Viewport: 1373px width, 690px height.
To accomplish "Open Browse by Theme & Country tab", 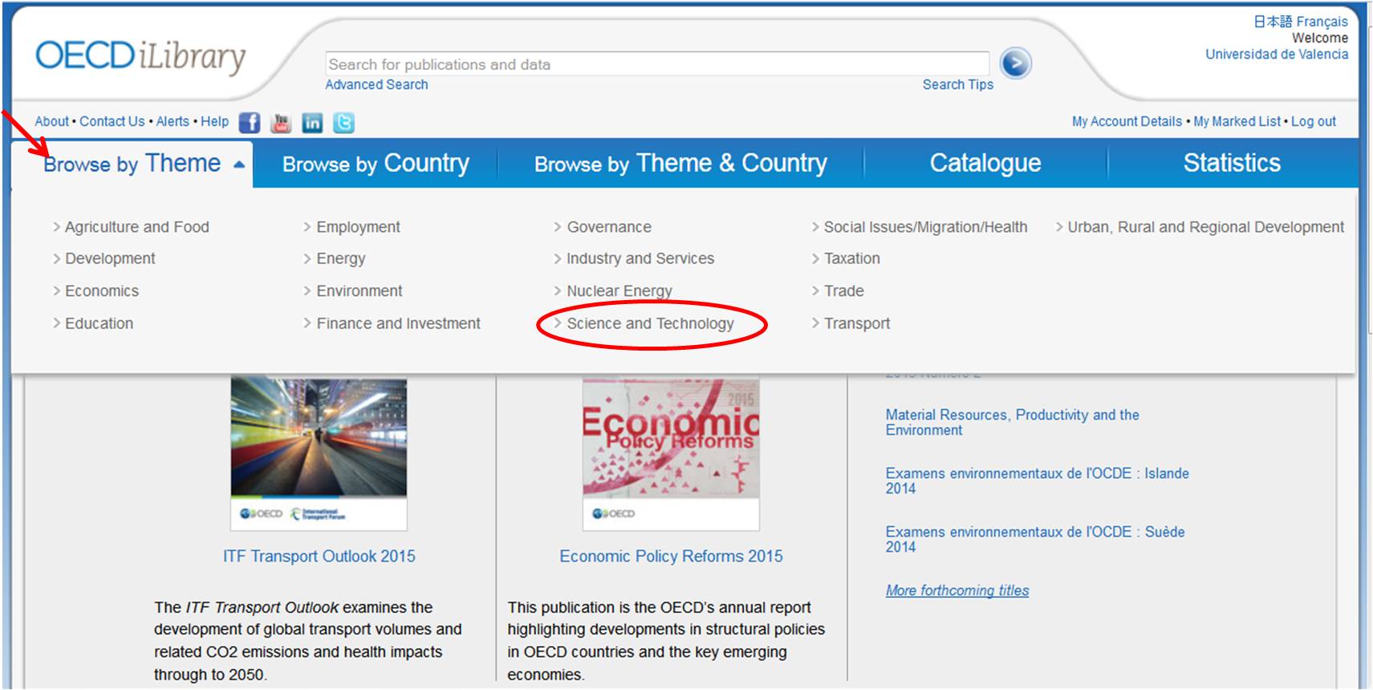I will point(680,164).
